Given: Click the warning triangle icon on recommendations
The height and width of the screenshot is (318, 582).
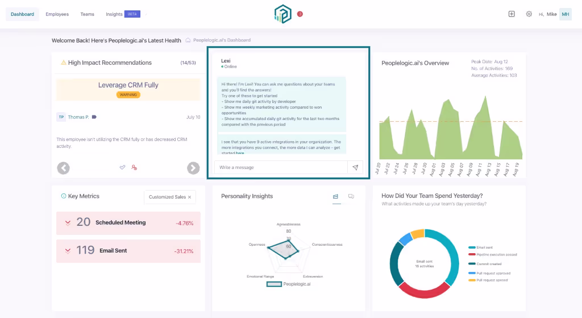Looking at the screenshot, I should tap(64, 63).
